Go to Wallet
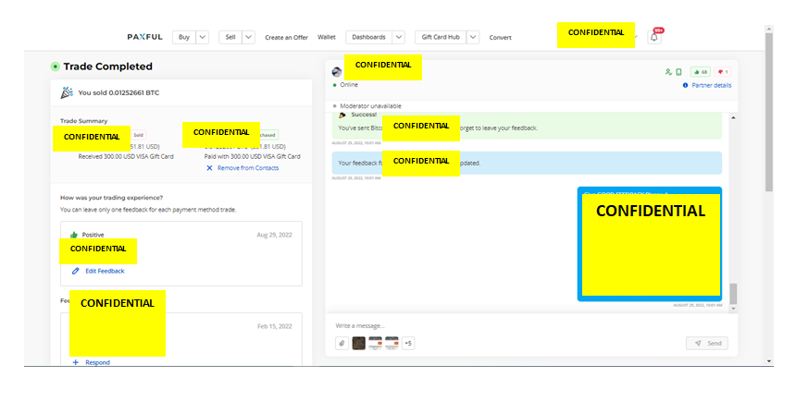 click(x=327, y=37)
